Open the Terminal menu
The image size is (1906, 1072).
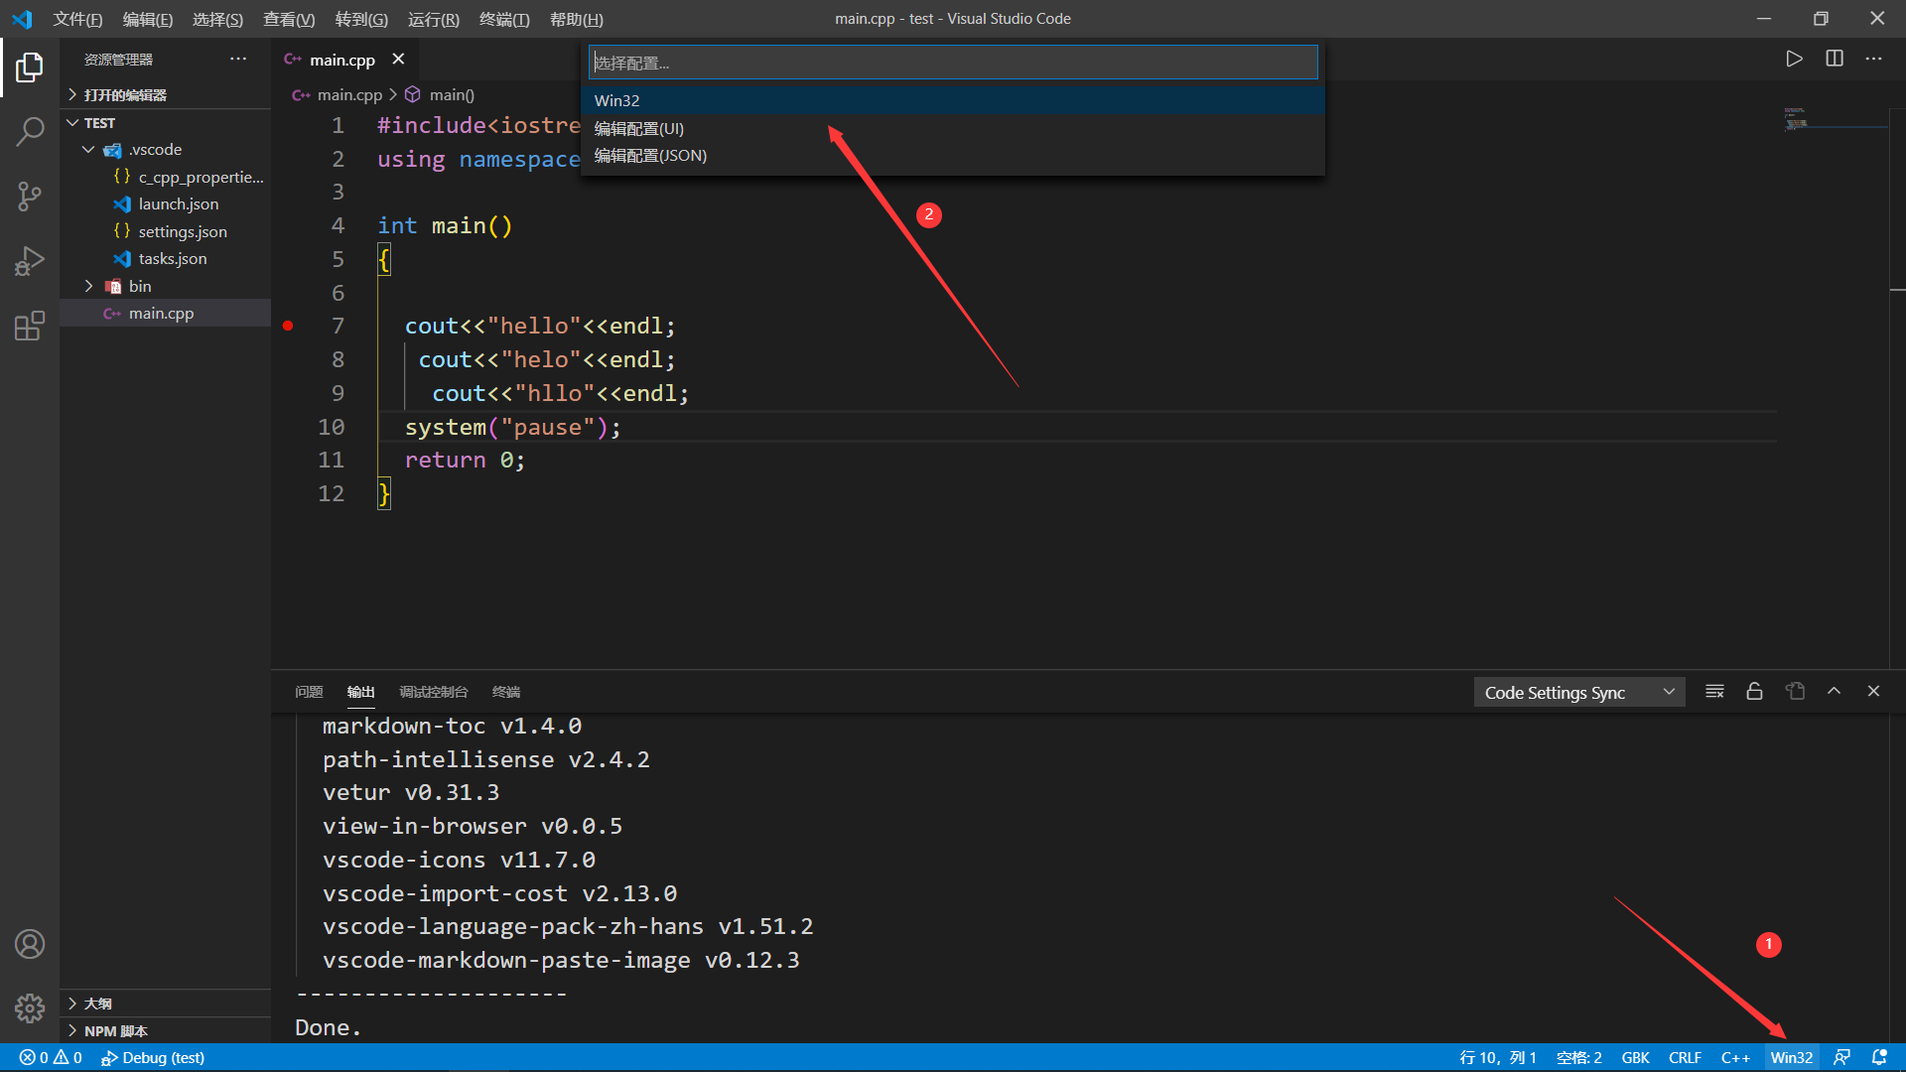pyautogui.click(x=504, y=19)
